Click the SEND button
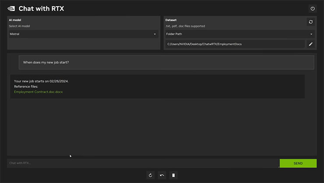 pos(298,163)
